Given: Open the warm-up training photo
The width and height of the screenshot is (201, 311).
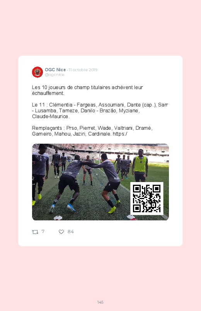Looking at the screenshot, I should 100,182.
